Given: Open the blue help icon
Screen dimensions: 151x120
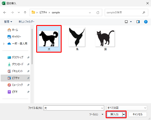Looking at the screenshot, I should click(146, 22).
